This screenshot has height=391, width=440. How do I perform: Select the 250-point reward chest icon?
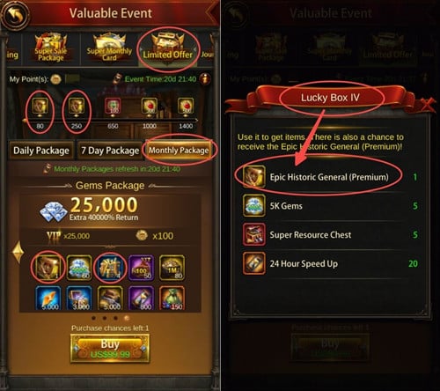pos(77,106)
